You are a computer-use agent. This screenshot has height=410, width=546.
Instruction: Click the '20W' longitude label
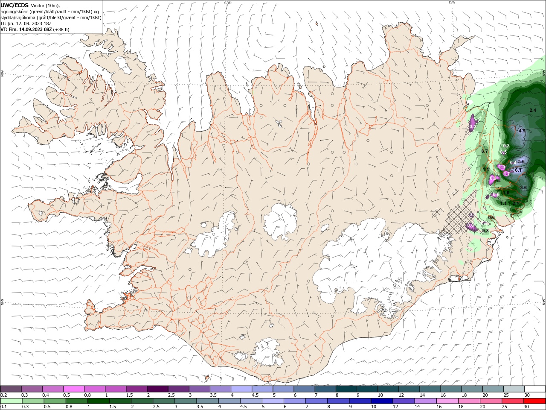tap(227, 2)
